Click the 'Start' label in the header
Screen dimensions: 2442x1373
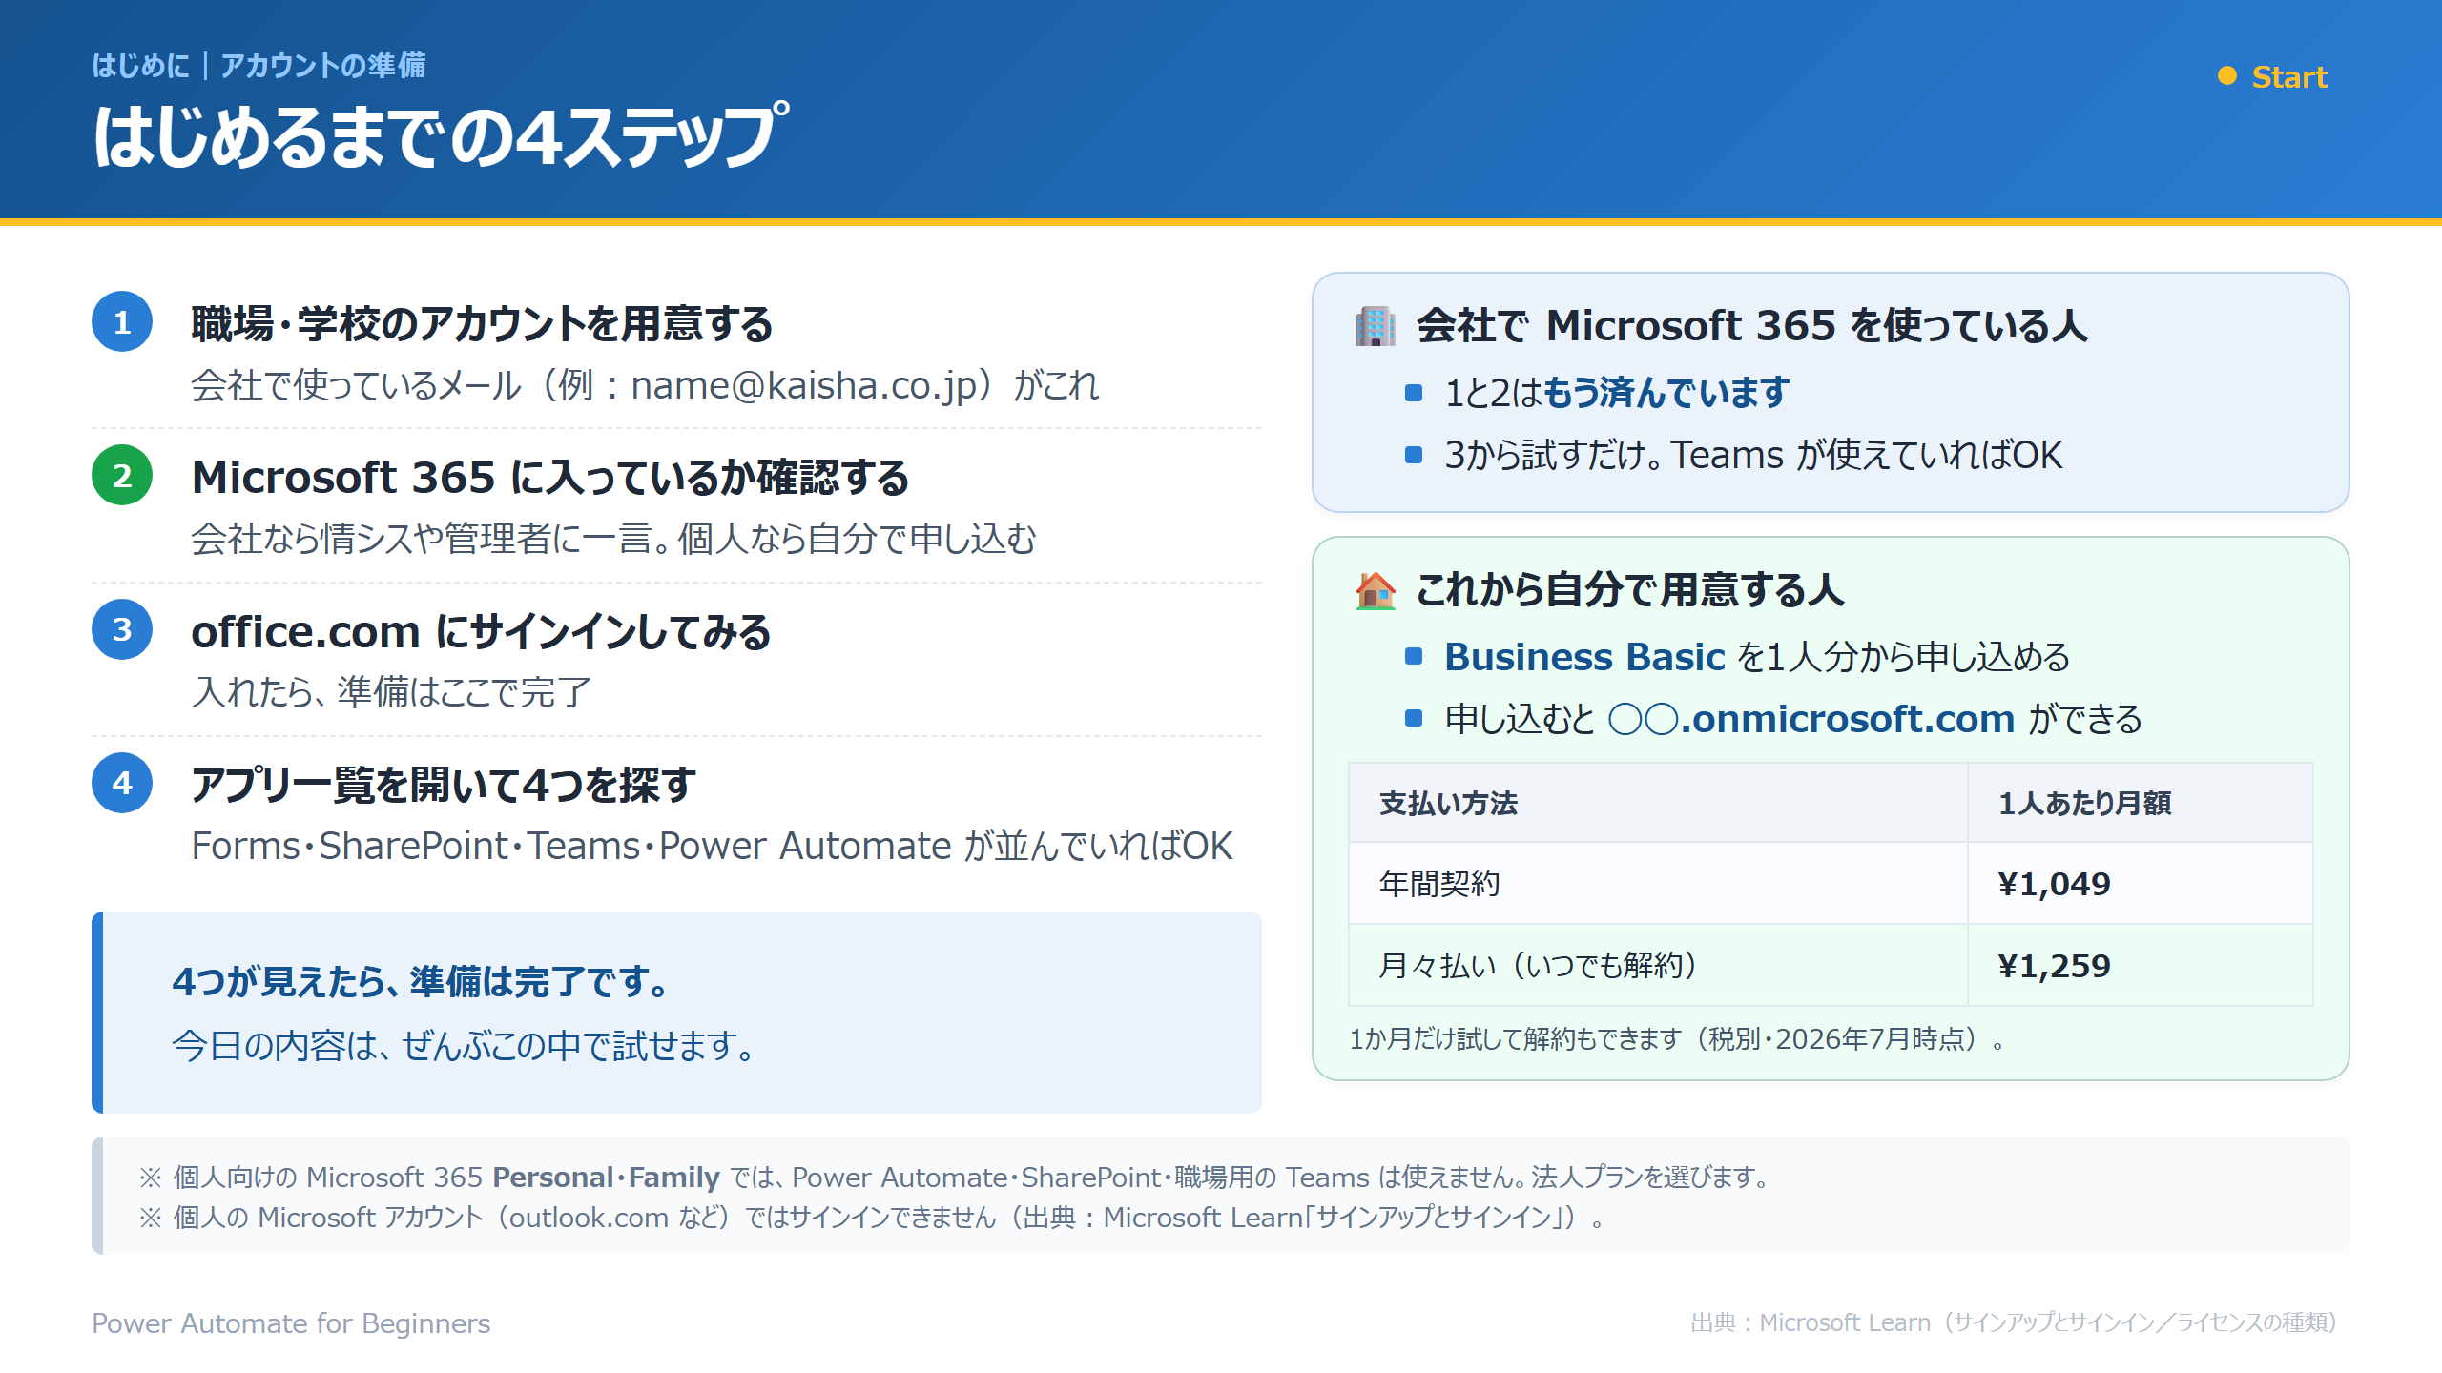click(x=2289, y=76)
